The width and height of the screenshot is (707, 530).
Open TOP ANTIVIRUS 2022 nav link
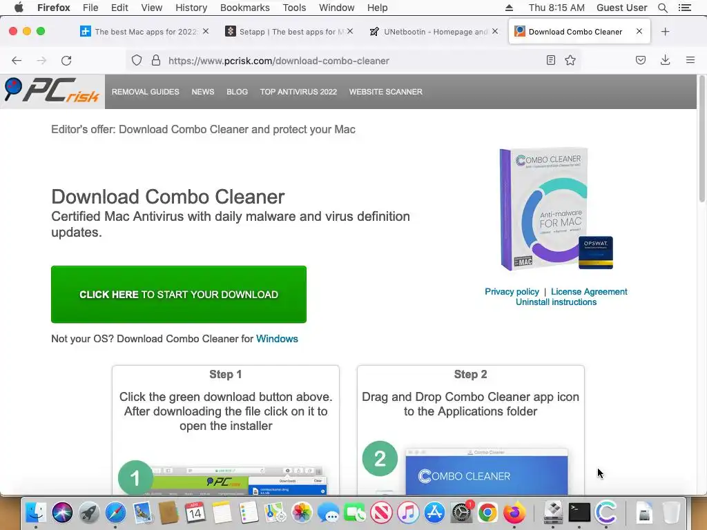[298, 92]
